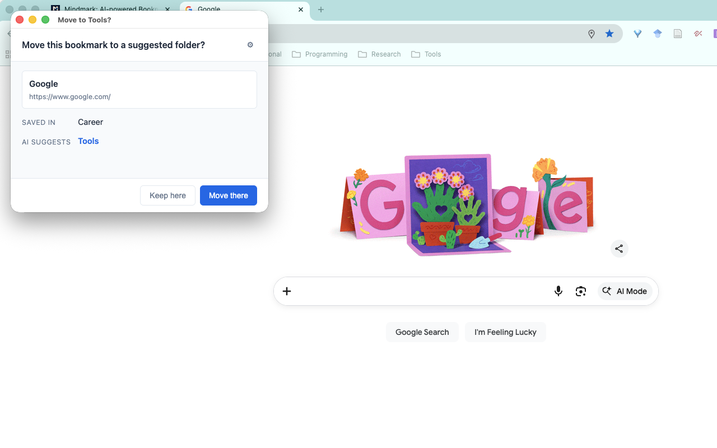Click the AI Mode button

[x=625, y=291]
